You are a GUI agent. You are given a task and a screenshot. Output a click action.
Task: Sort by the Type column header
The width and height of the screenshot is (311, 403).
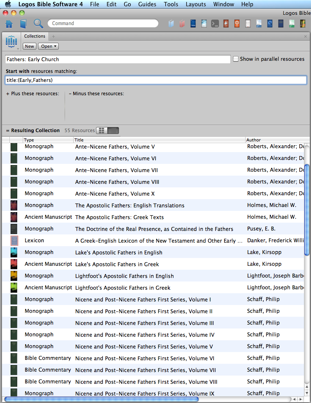pyautogui.click(x=48, y=140)
